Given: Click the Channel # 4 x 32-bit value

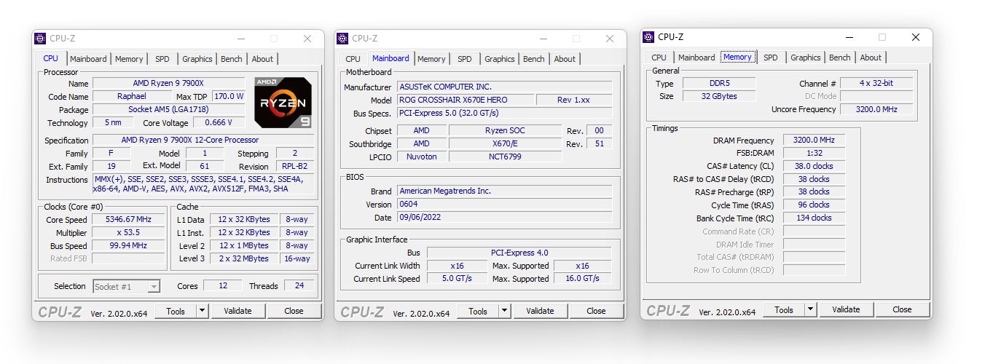Looking at the screenshot, I should point(876,84).
